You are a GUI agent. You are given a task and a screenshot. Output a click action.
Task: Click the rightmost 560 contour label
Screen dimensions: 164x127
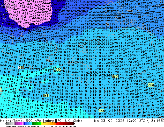(151, 85)
